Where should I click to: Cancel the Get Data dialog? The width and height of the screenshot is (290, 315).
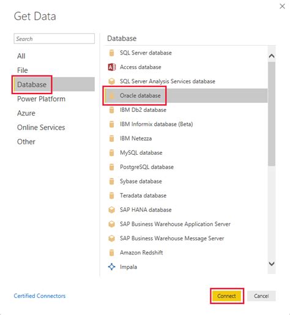(x=261, y=296)
